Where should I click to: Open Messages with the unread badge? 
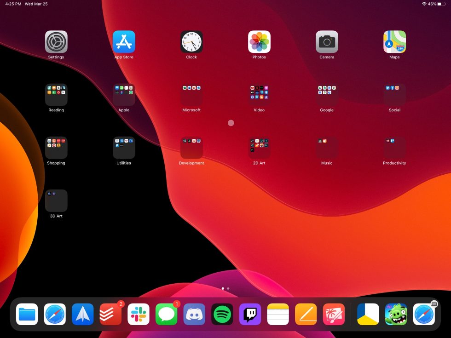(166, 314)
